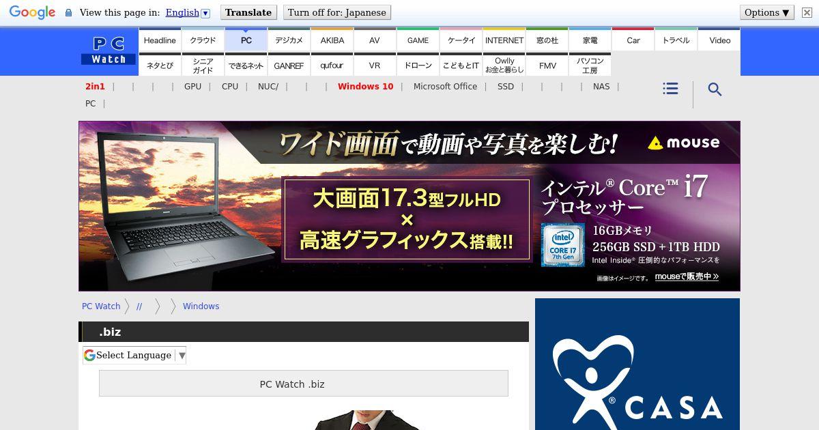
Task: Open the GAME tab
Action: click(418, 40)
